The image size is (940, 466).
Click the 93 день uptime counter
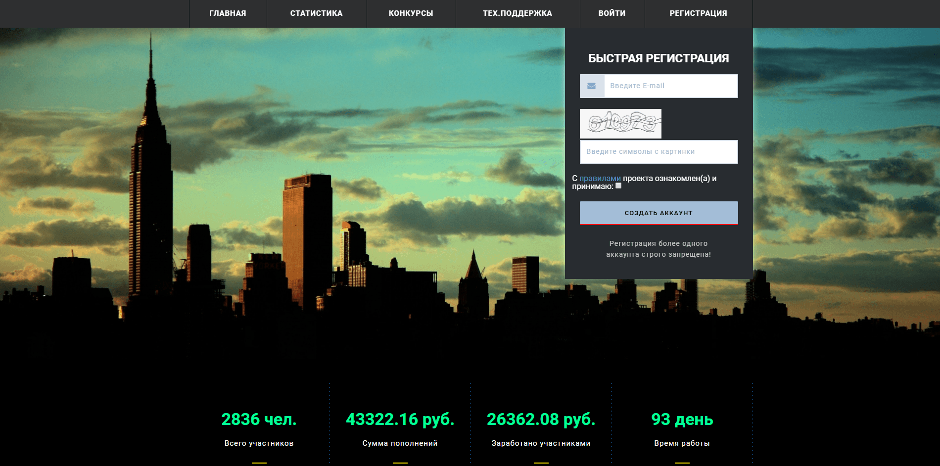pos(682,419)
